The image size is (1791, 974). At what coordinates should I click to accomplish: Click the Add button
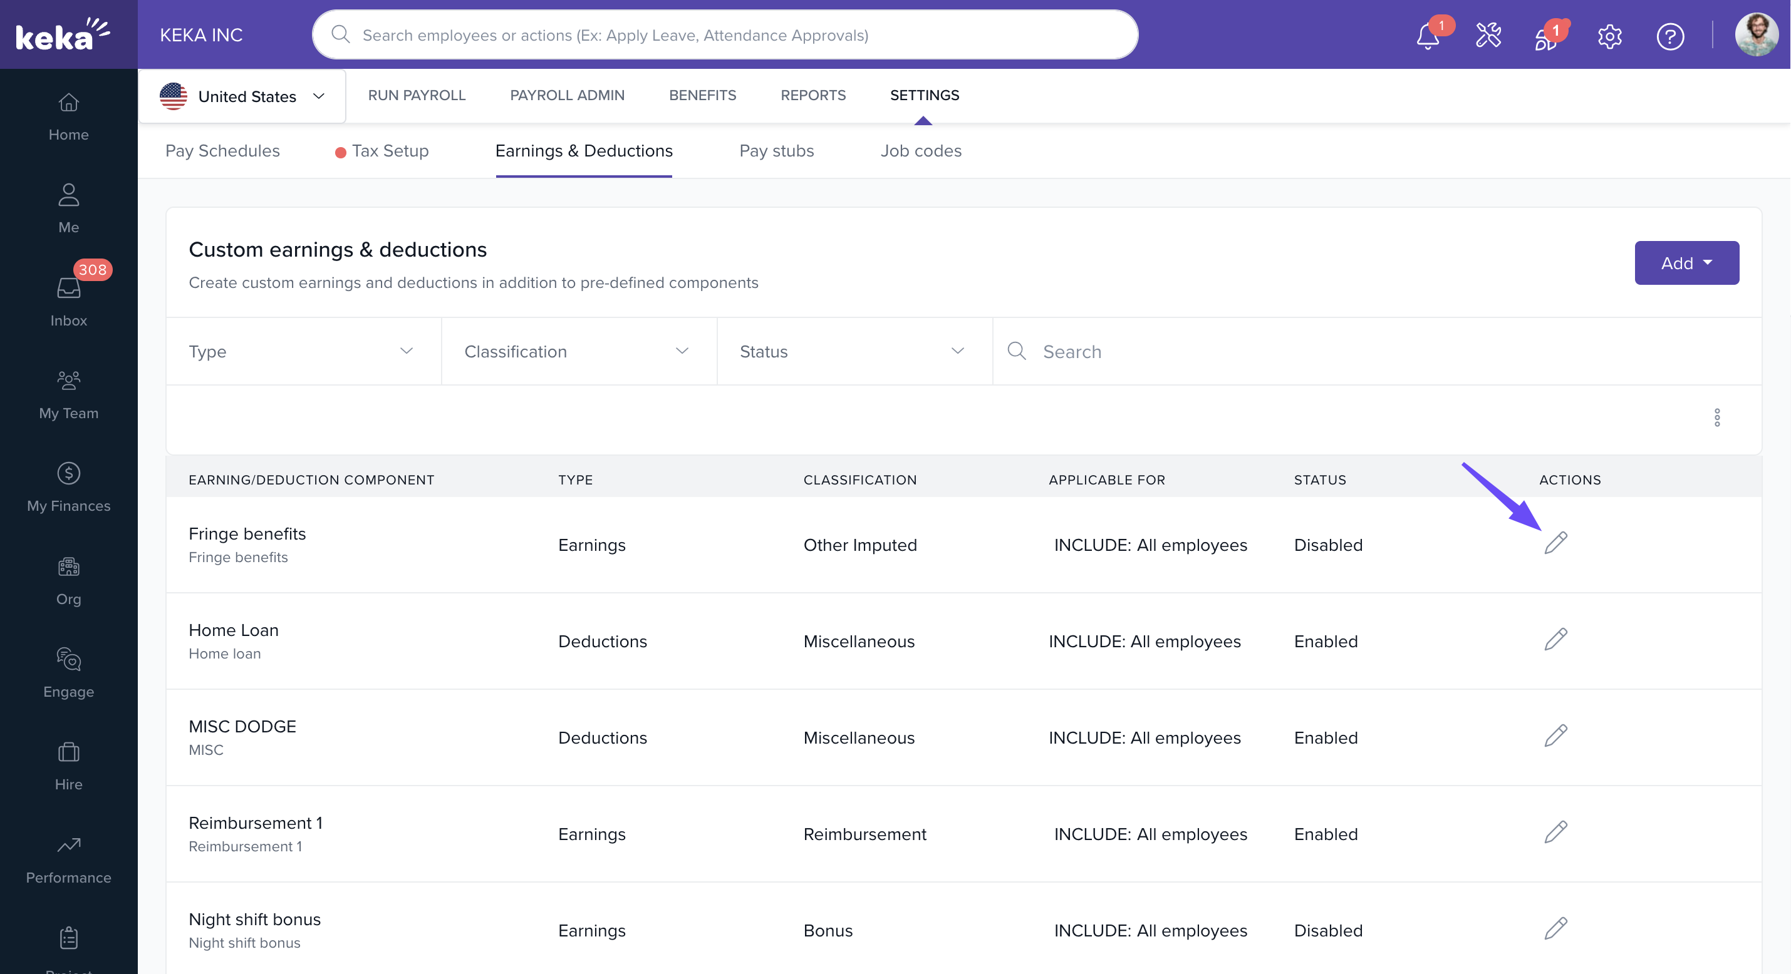pyautogui.click(x=1686, y=263)
